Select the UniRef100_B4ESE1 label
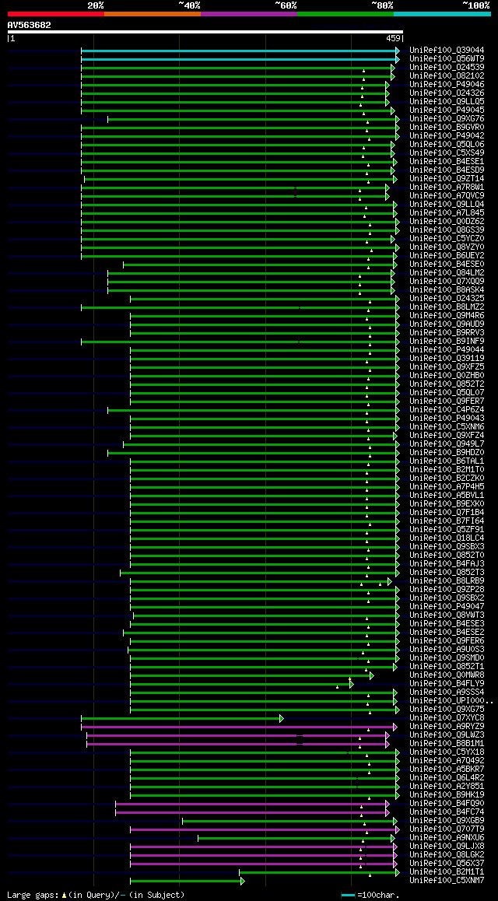 click(447, 162)
